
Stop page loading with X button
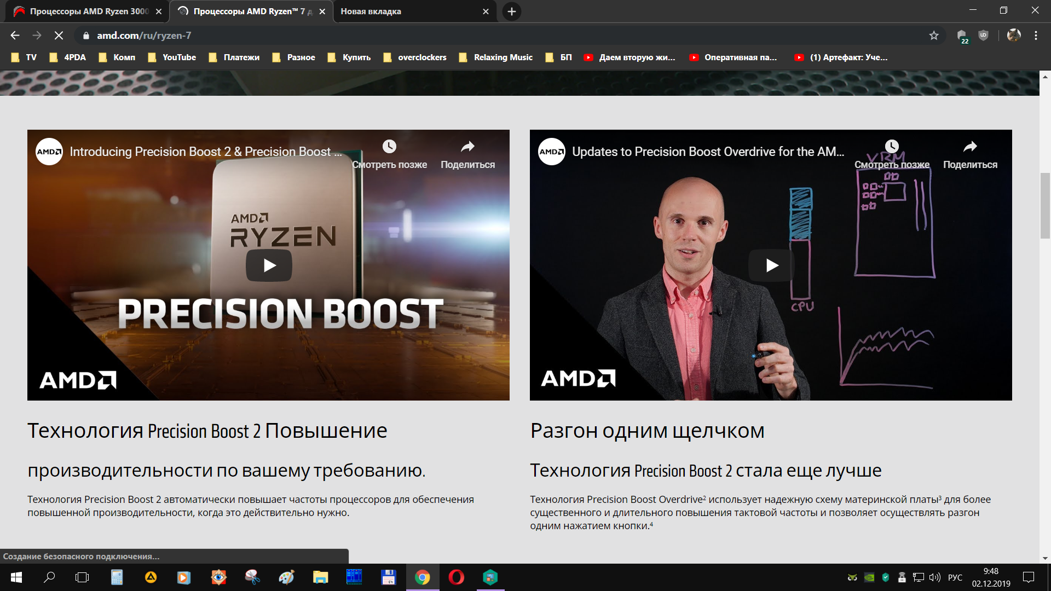coord(59,36)
